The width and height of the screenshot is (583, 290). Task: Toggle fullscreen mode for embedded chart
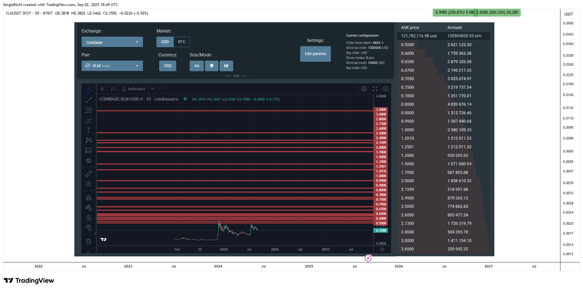(x=375, y=89)
